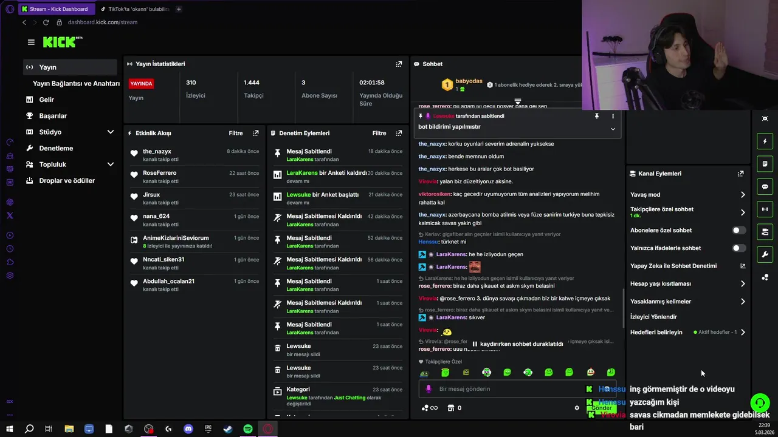The width and height of the screenshot is (778, 437).
Task: Open Spotify from the taskbar
Action: pos(248,429)
